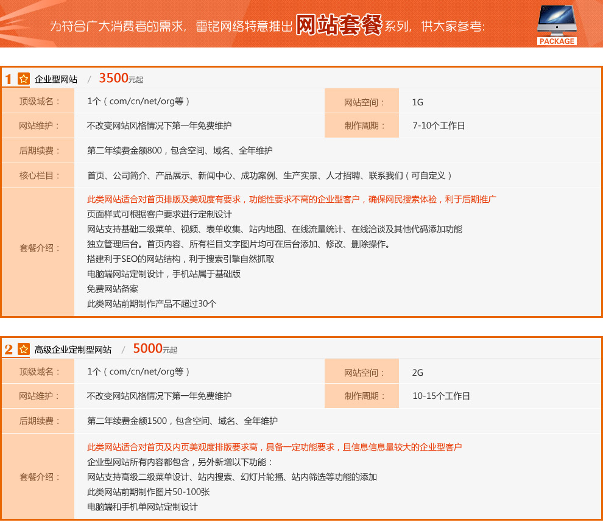
Task: Click the 7-10个工作日 production period
Action: click(439, 125)
